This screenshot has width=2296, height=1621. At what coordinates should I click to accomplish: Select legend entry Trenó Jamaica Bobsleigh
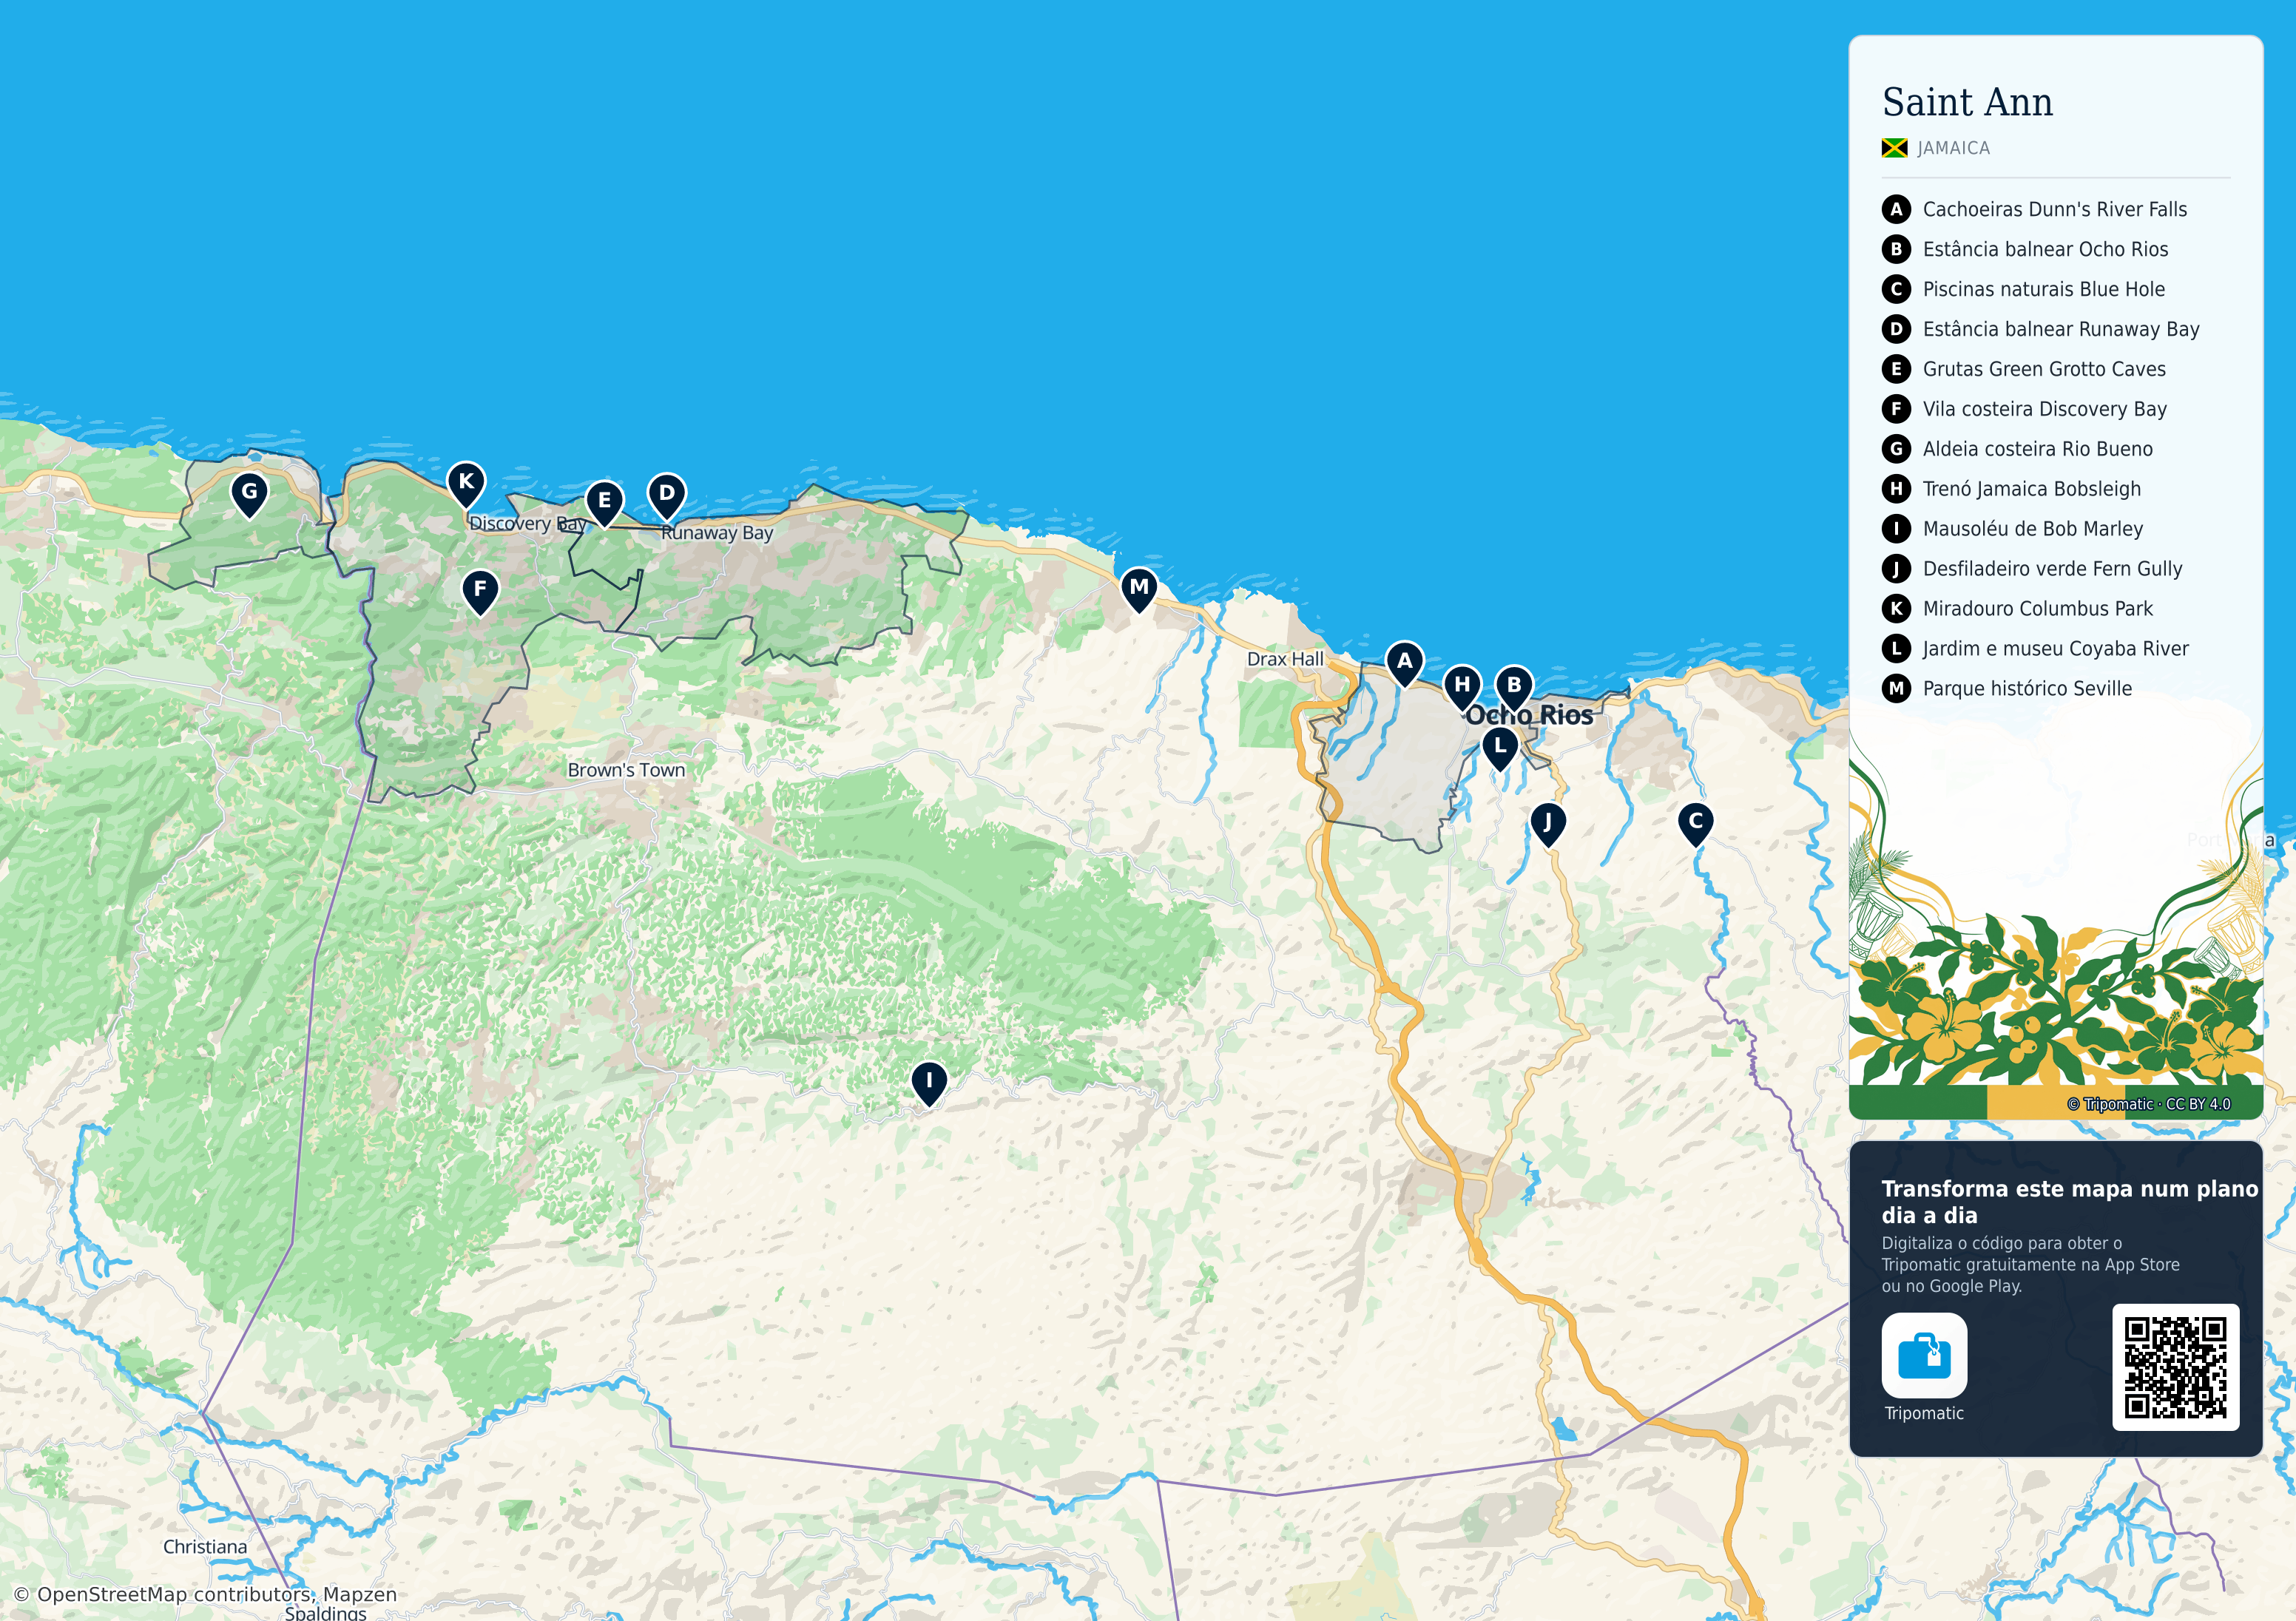tap(2011, 489)
